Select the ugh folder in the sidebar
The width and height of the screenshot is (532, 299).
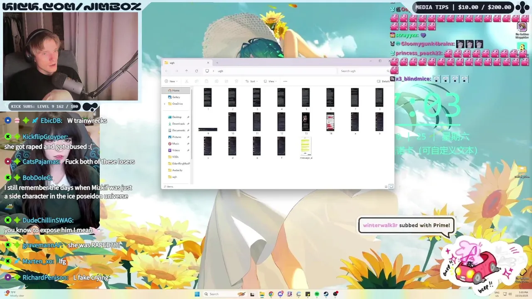coord(175,177)
